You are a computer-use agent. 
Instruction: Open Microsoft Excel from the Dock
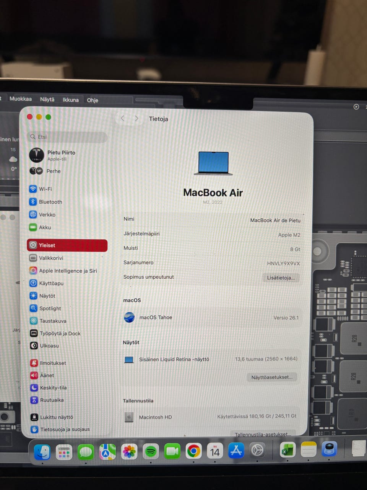(x=287, y=450)
